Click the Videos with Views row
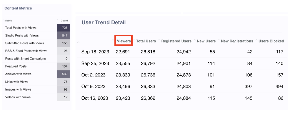Image resolution: width=293 pixels, height=116 pixels. point(36,97)
